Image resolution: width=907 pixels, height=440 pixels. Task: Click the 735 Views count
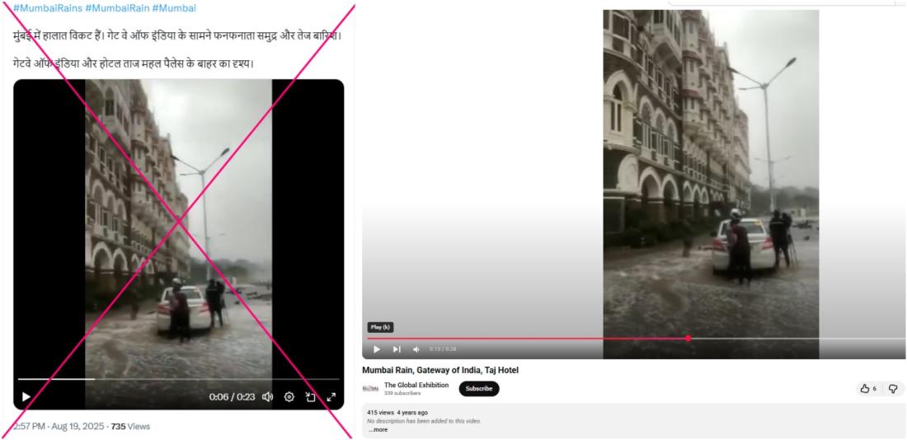pos(130,427)
